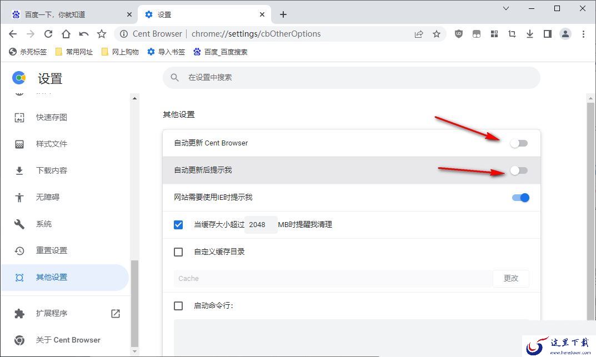Open the user profile avatar icon

click(565, 34)
